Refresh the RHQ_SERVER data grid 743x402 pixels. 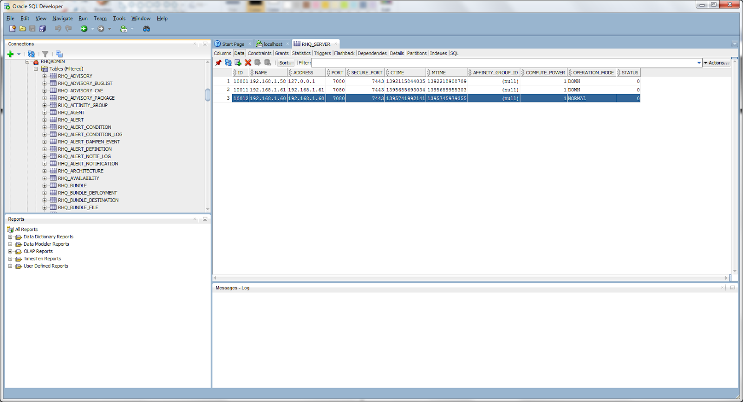tap(228, 63)
